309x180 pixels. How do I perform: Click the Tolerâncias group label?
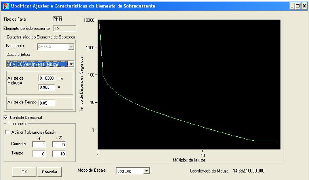click(x=17, y=124)
